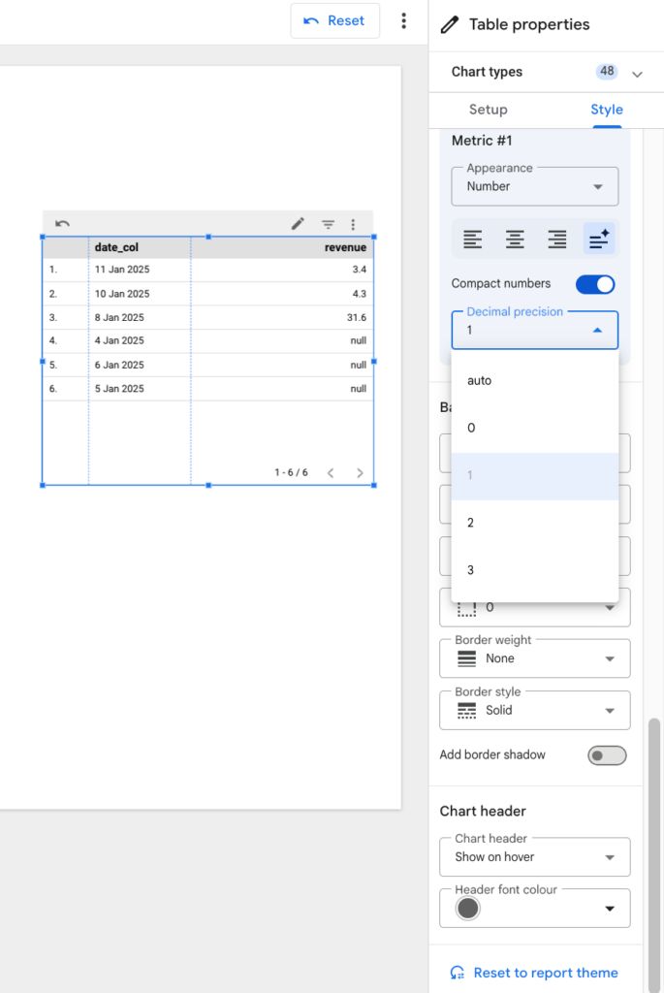Image resolution: width=664 pixels, height=993 pixels.
Task: Go to previous table page arrow
Action: coord(331,473)
